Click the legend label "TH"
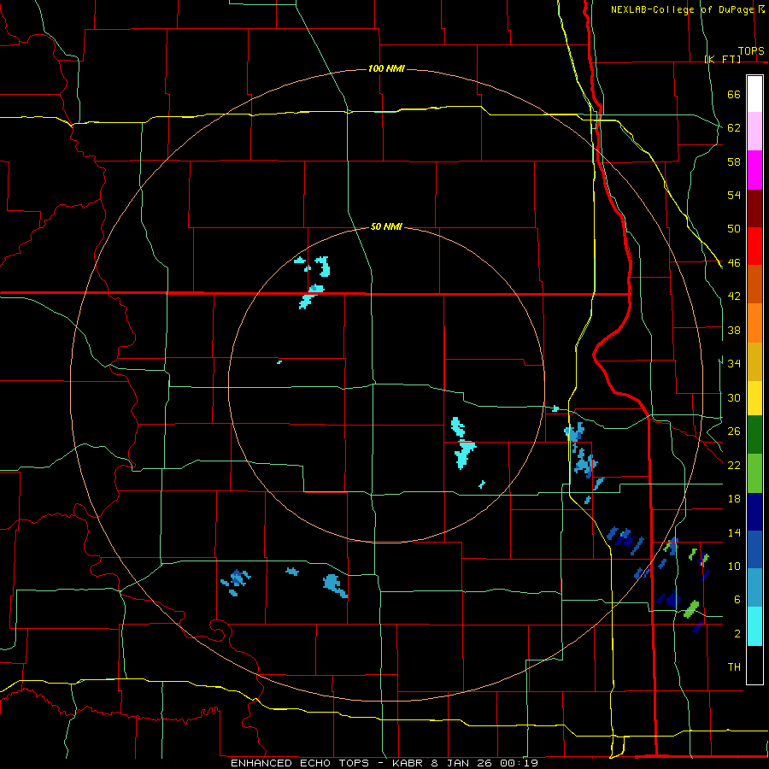 (734, 667)
